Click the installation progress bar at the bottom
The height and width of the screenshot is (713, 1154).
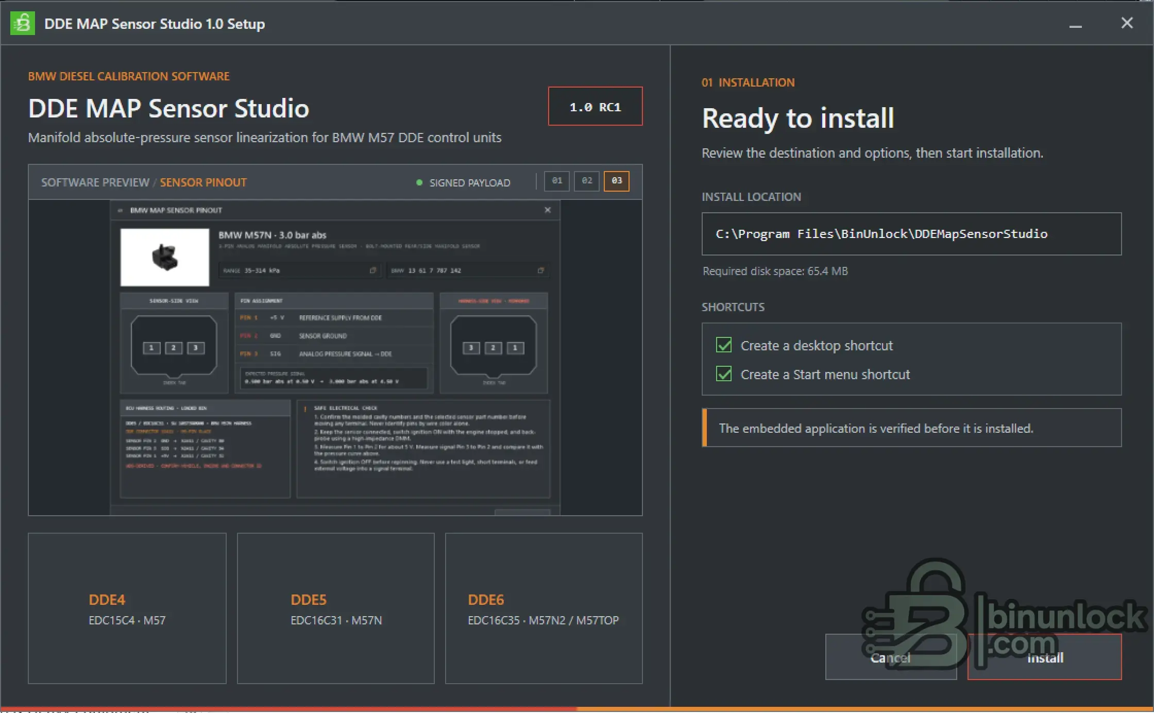[577, 709]
